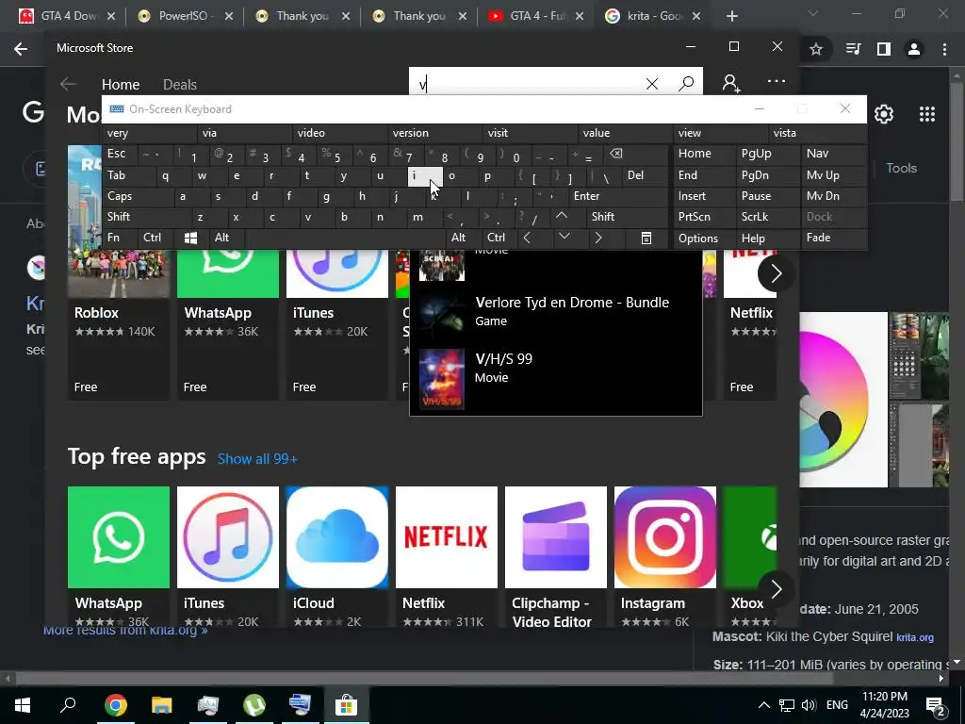The height and width of the screenshot is (724, 965).
Task: Click the Microsoft Store search magnifier icon
Action: [686, 83]
